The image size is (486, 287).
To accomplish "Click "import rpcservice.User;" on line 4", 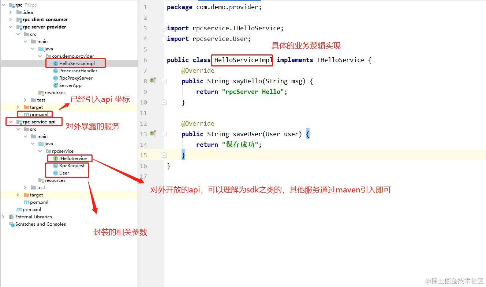I will [209, 39].
